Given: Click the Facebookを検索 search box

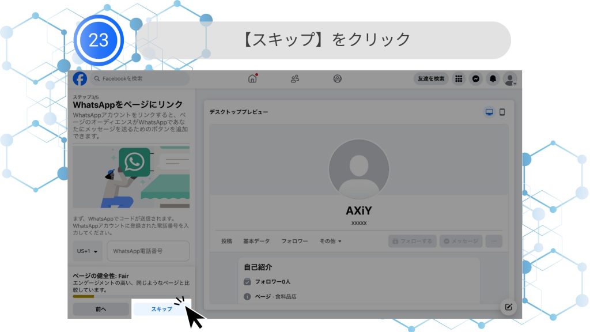Looking at the screenshot, I should coord(140,79).
